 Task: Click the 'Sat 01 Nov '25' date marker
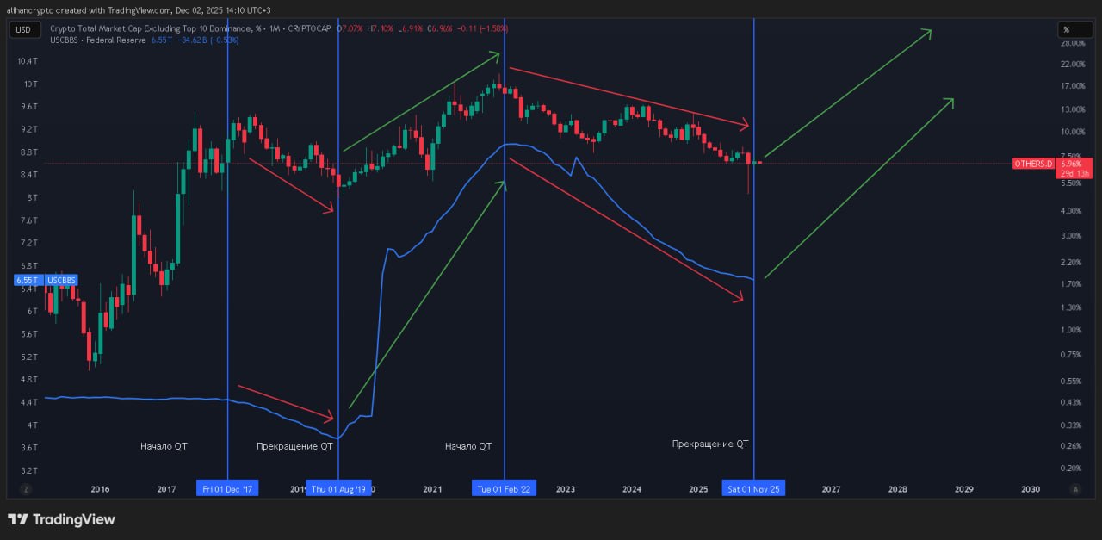point(753,488)
